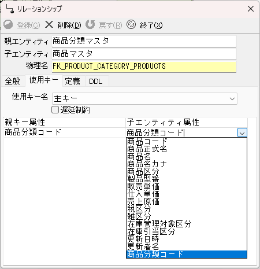Choose 商品コード from the dropdown list
The height and width of the screenshot is (269, 260).
click(187, 141)
